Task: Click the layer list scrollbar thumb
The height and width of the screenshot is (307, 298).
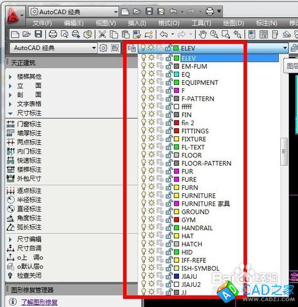Action: click(x=284, y=152)
